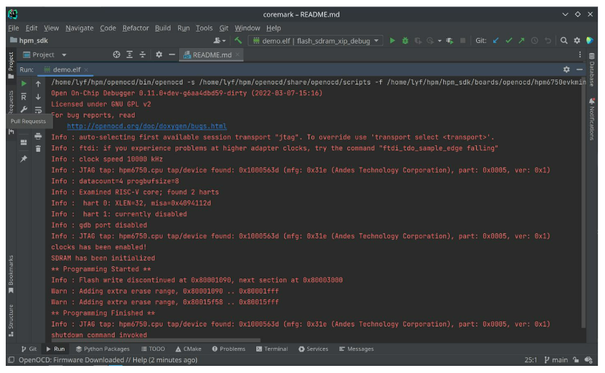This screenshot has width=605, height=373.
Task: Pin the demo.elf Run tab
Action: click(x=24, y=159)
